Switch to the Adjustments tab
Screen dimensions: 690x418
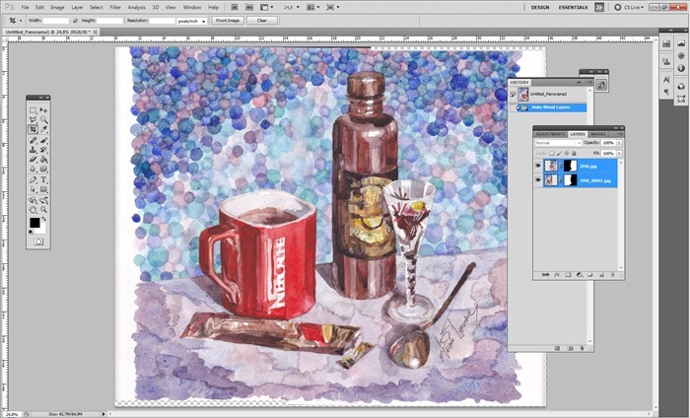[x=550, y=133]
